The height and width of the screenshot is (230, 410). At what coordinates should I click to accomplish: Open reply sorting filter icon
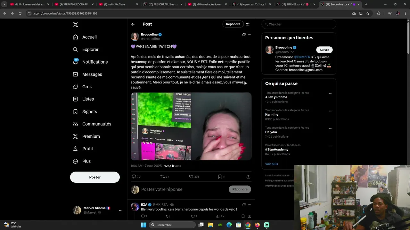248,24
